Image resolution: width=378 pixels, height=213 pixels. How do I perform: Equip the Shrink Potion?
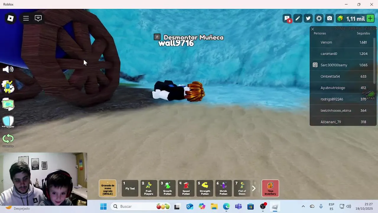[x=224, y=188]
